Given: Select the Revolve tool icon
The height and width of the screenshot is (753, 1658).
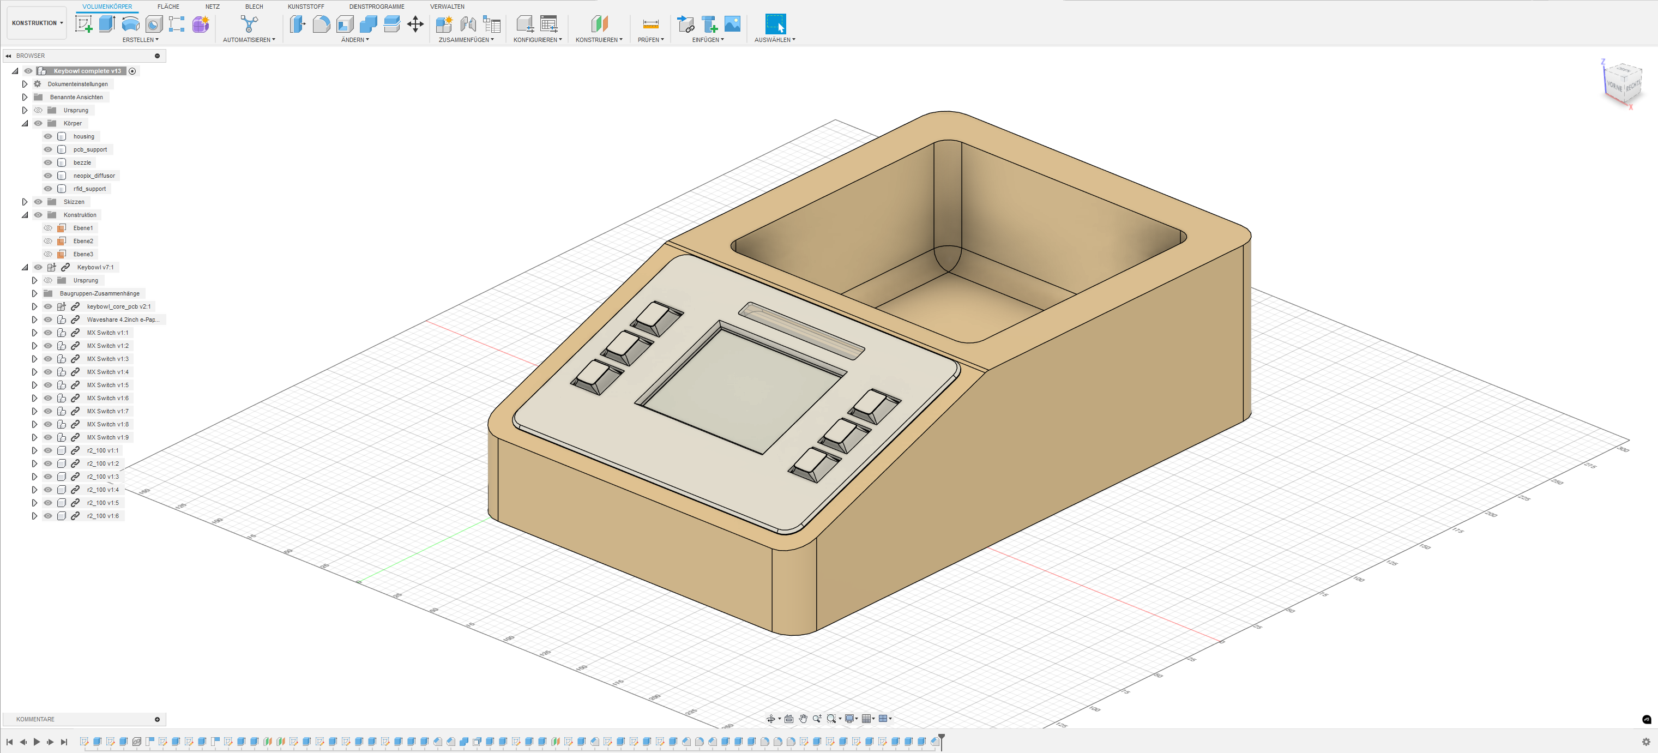Looking at the screenshot, I should pos(130,25).
